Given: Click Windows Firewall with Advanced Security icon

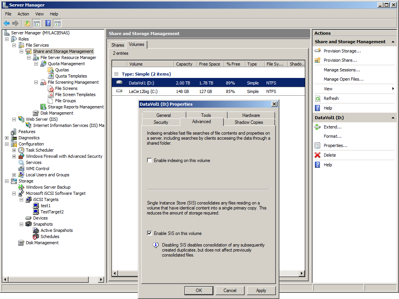Looking at the screenshot, I should click(21, 156).
